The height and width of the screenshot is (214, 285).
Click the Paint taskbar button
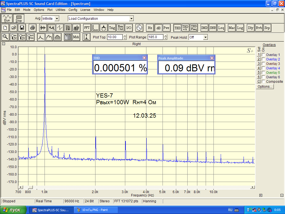point(93,210)
